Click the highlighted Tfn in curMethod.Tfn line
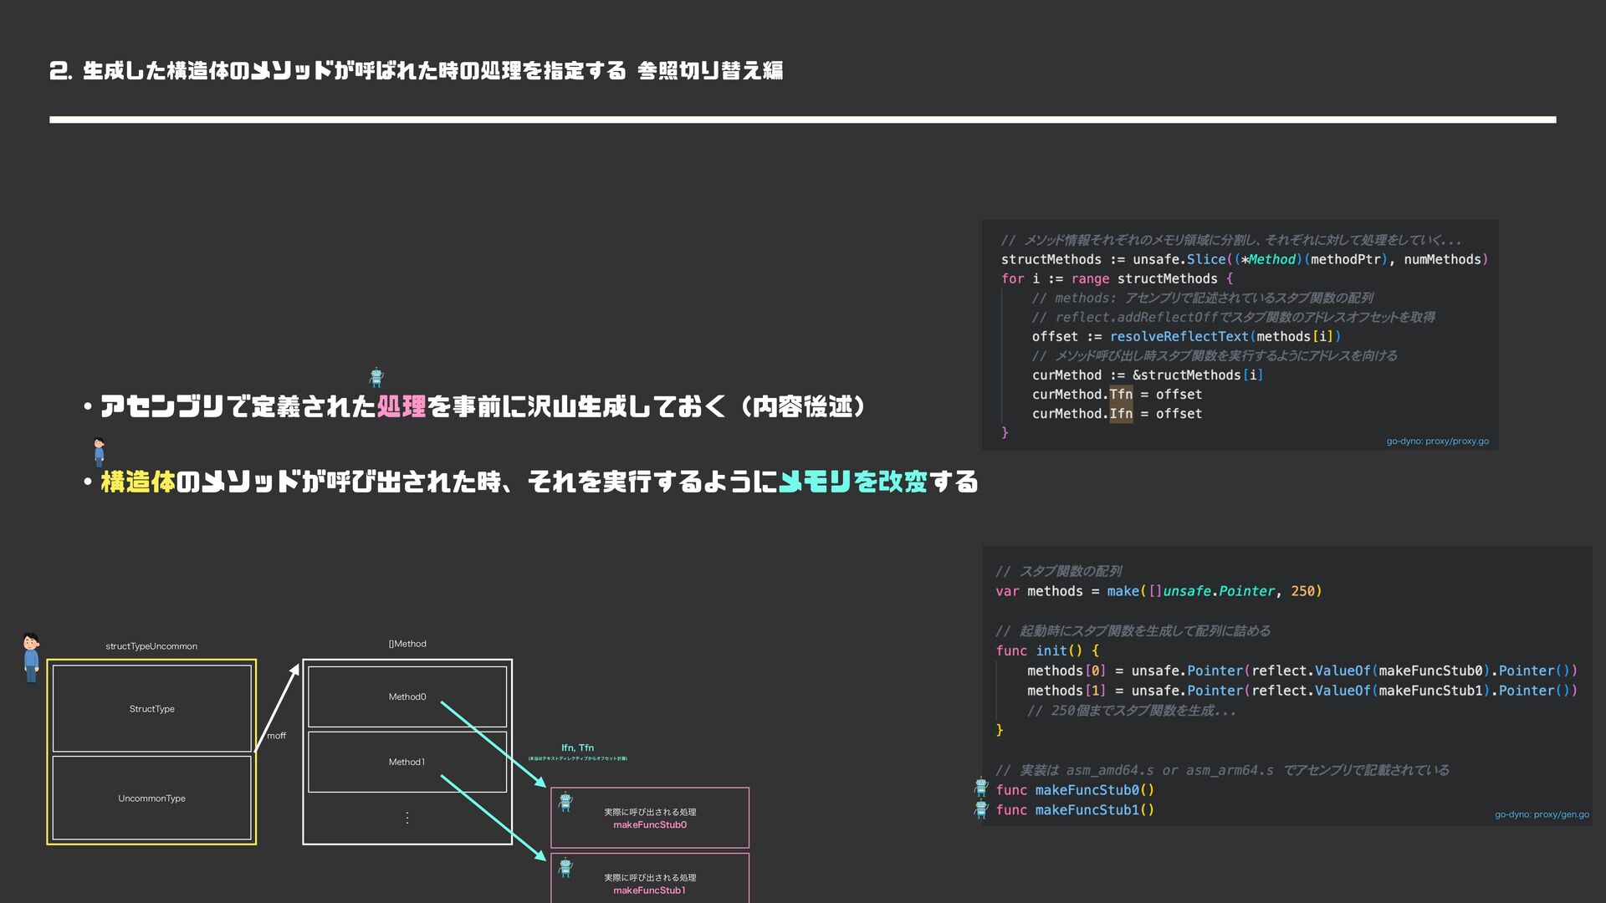Image resolution: width=1606 pixels, height=903 pixels. coord(1120,395)
